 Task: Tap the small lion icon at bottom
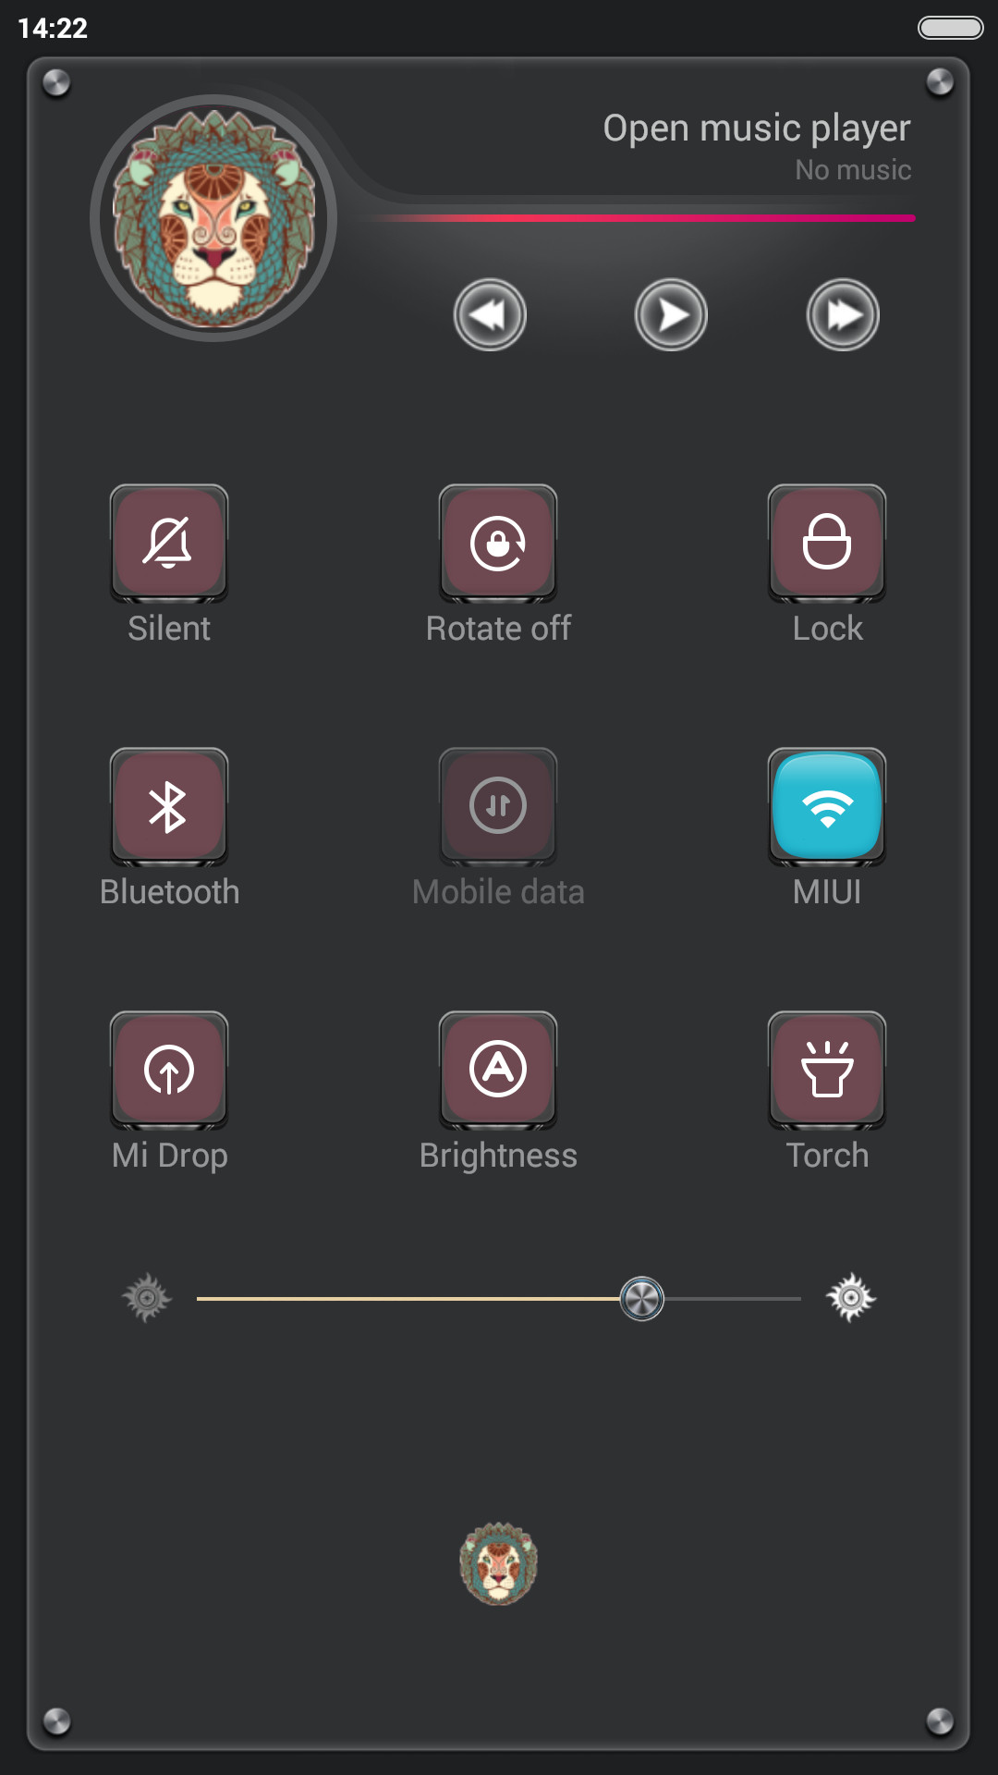tap(499, 1563)
